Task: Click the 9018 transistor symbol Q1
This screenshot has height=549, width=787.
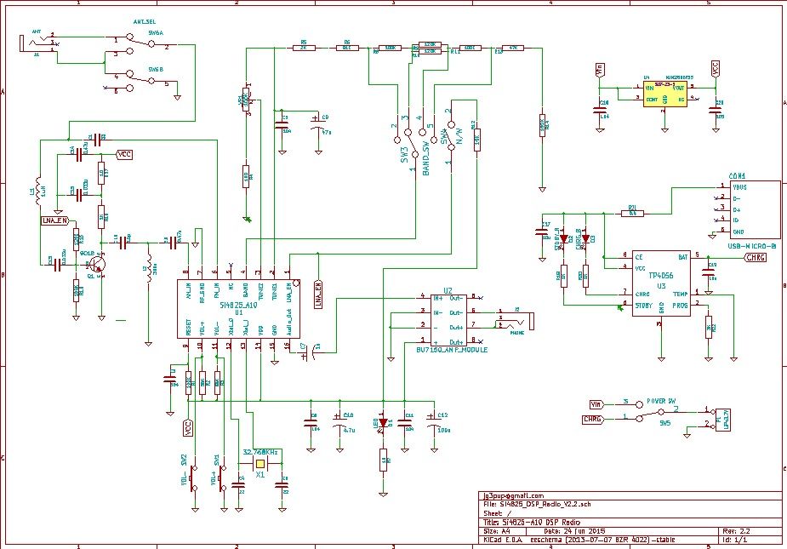Action: pyautogui.click(x=98, y=264)
